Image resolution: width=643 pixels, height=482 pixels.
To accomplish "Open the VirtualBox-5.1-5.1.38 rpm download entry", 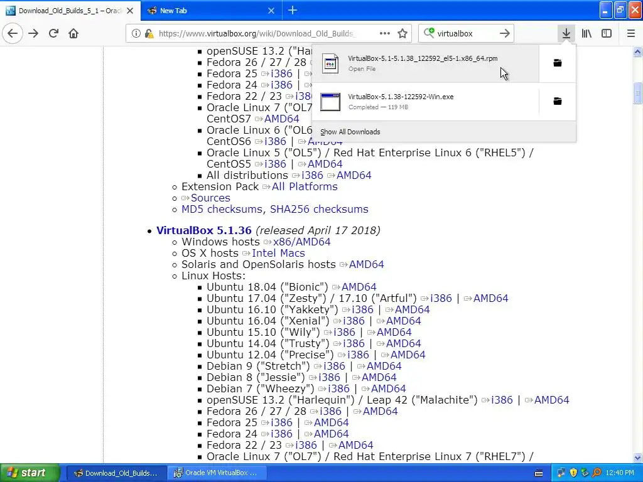I will coord(425,63).
